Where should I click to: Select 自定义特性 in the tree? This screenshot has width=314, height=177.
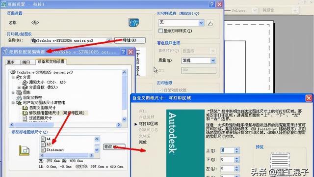[x=29, y=97]
